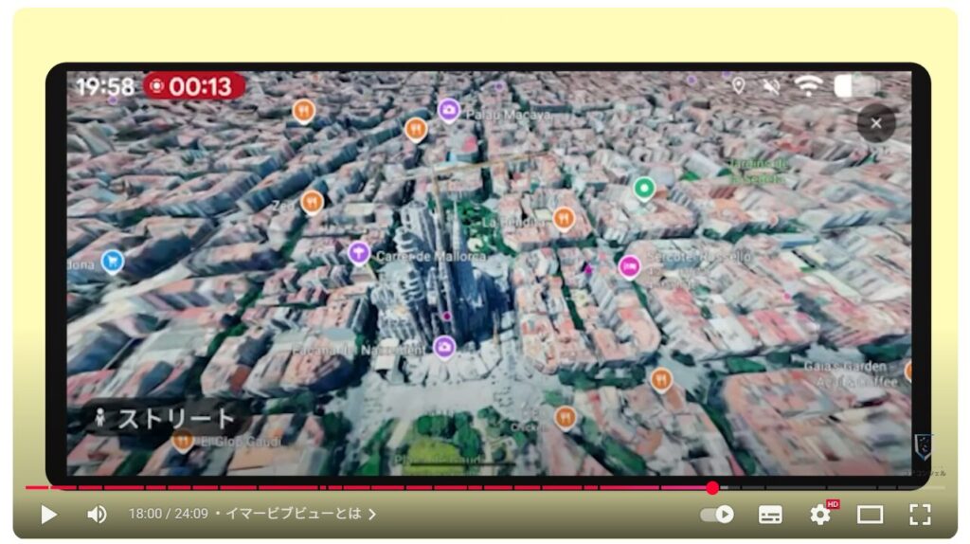
Task: Click the 18:00 / 24:09 time display
Action: pyautogui.click(x=168, y=514)
